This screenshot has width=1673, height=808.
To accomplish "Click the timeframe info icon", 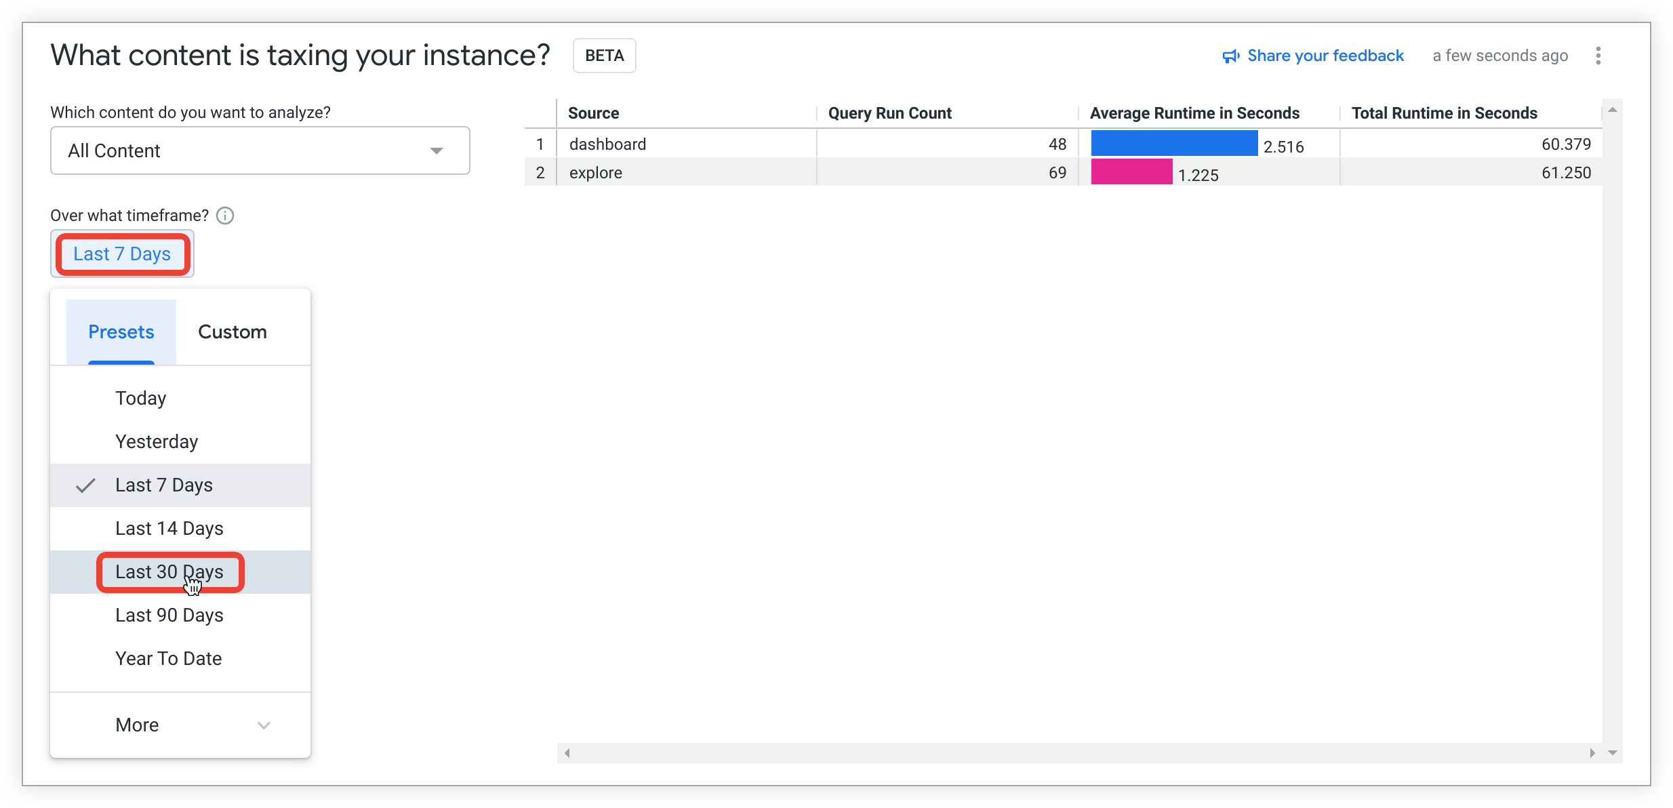I will [225, 216].
